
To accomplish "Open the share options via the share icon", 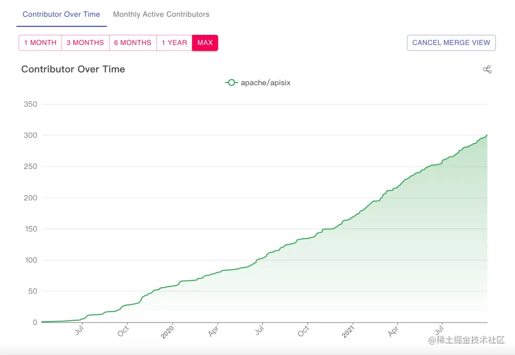I will (487, 69).
